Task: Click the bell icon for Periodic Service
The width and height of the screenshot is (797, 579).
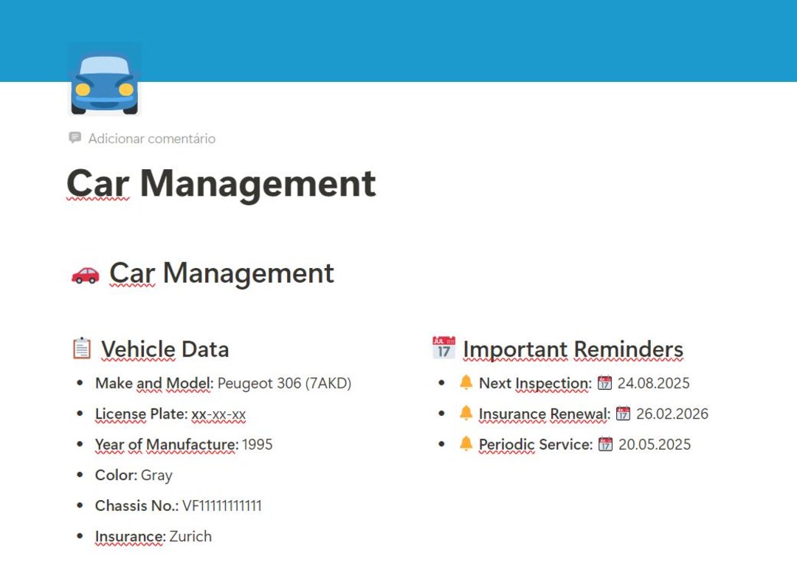Action: pos(466,443)
